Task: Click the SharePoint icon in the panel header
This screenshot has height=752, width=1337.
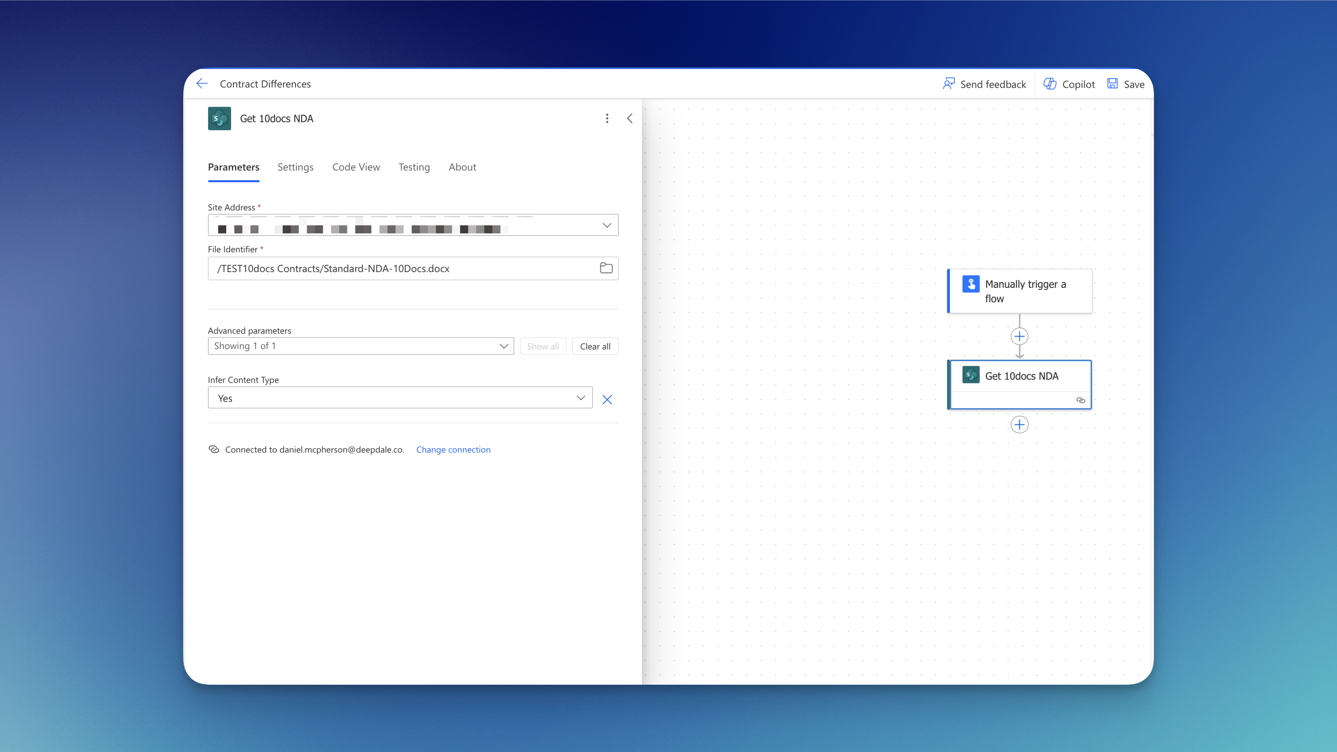Action: tap(219, 119)
